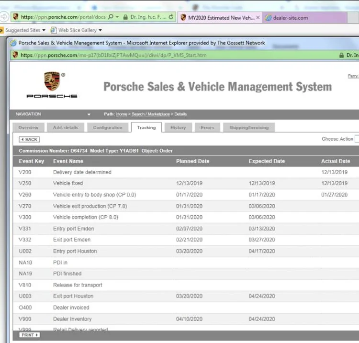Click the Event Name column header
Image resolution: width=359 pixels, height=343 pixels.
pos(68,161)
